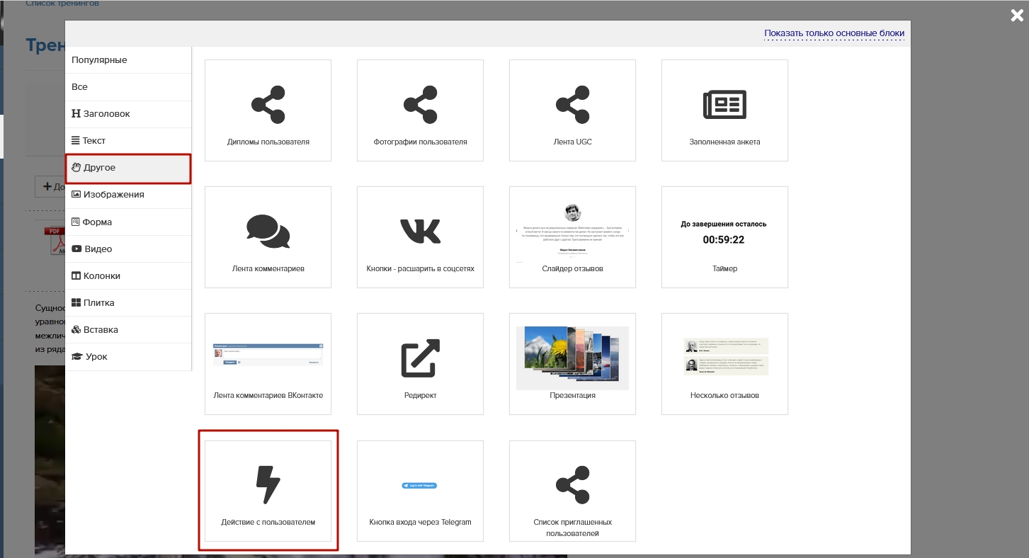Select the Презентация block

click(x=572, y=364)
